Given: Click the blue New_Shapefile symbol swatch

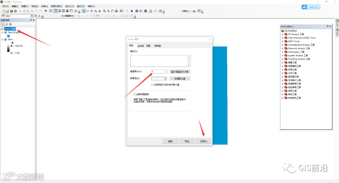Looking at the screenshot, I should [x=8, y=36].
